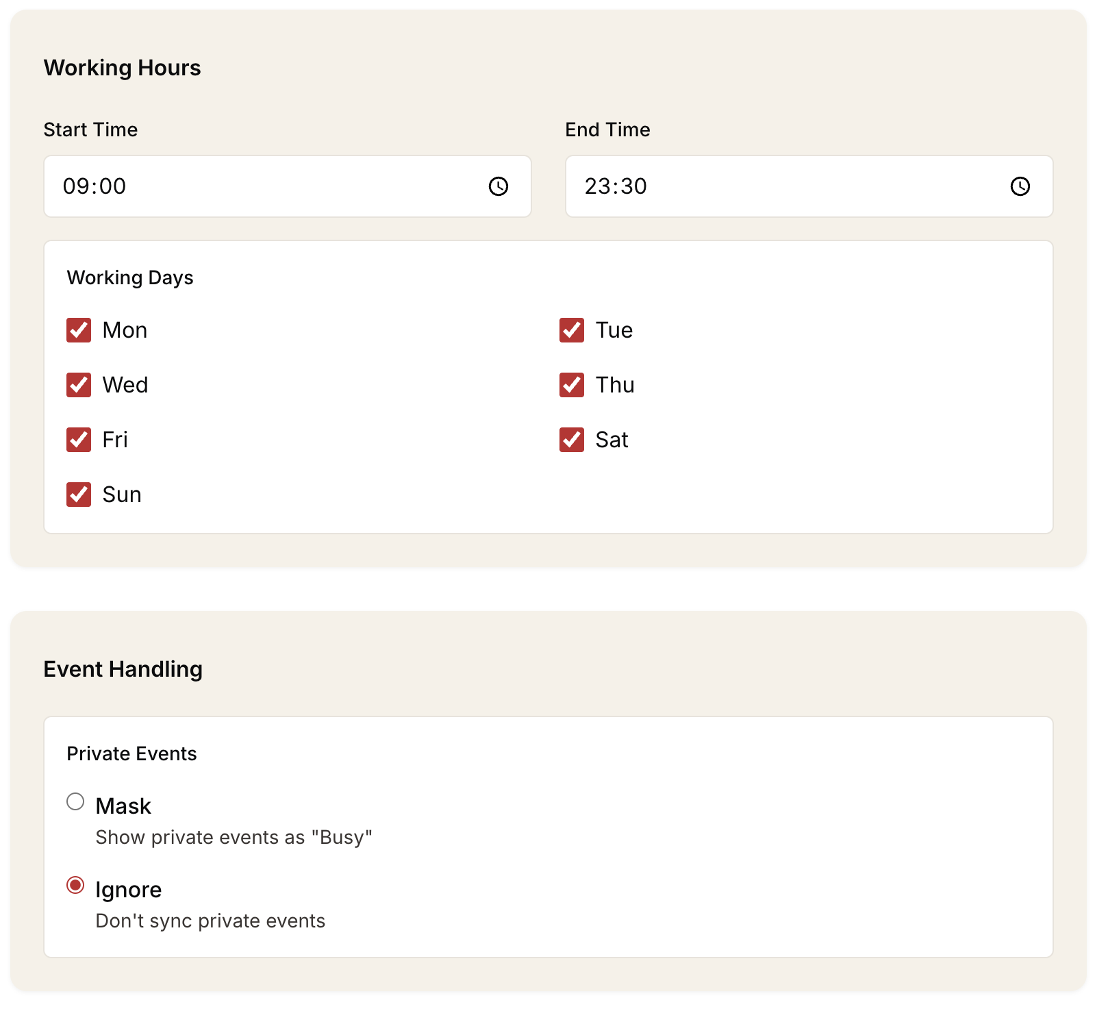Viewport: 1108px width, 1011px height.
Task: Disable Sat as a working day
Action: coord(571,439)
